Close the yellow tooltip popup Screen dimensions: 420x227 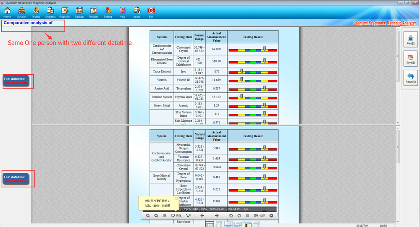point(176,198)
